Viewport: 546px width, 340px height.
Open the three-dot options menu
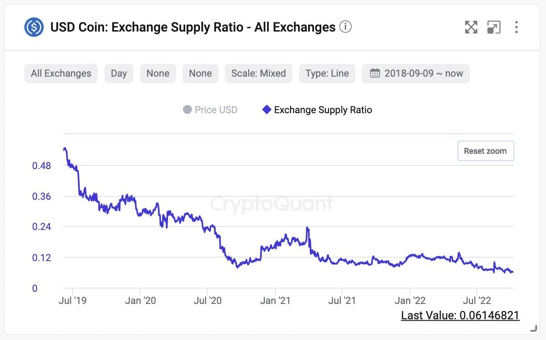(516, 27)
